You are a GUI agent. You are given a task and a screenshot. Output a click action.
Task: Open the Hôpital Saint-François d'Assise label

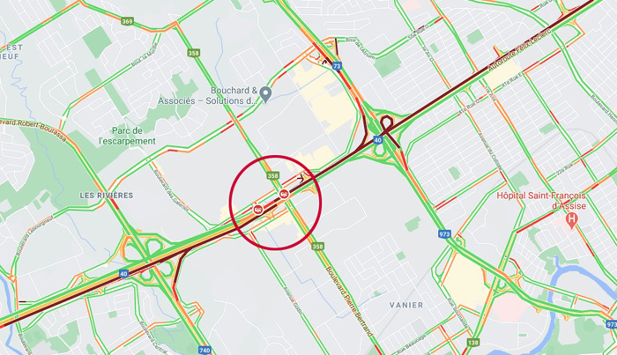(541, 201)
